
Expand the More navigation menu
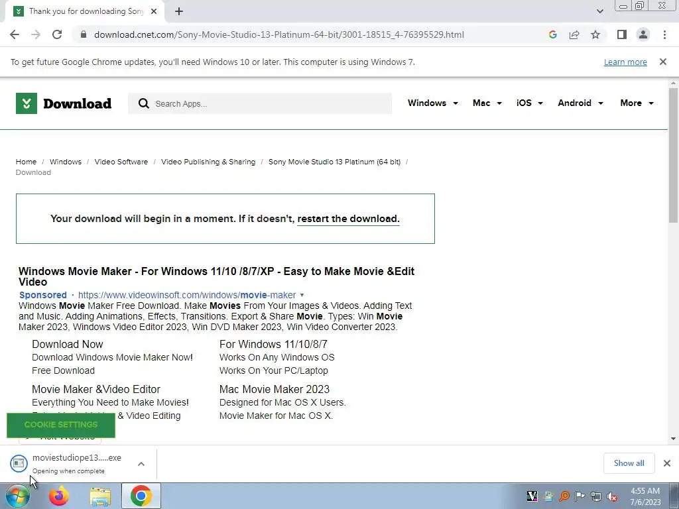click(637, 103)
